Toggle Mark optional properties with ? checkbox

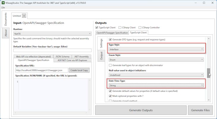(x=110, y=96)
